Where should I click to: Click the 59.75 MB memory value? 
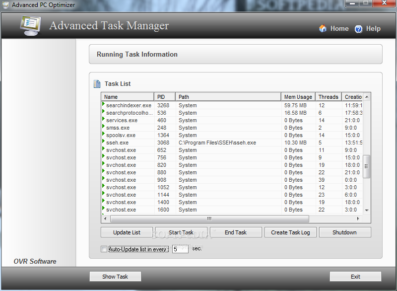[x=295, y=105]
